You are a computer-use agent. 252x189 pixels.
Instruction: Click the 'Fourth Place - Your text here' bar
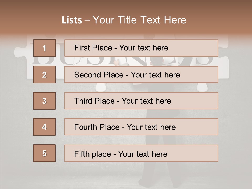[141, 127]
